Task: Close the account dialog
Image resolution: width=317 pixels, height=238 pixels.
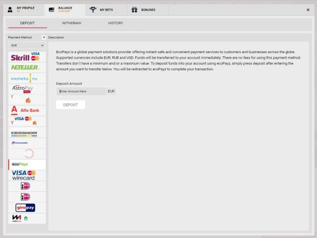Action: [308, 10]
